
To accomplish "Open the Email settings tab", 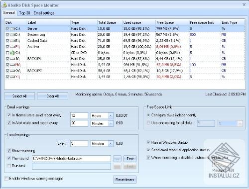I will click(x=44, y=13).
